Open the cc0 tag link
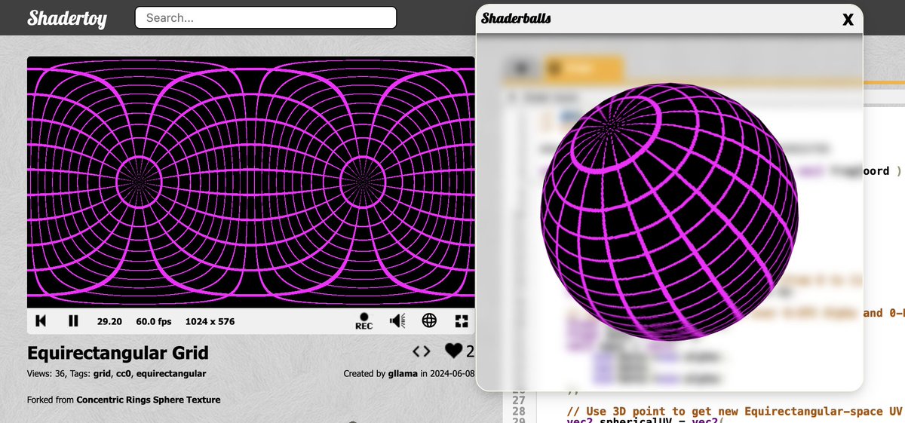This screenshot has height=423, width=905. click(124, 373)
